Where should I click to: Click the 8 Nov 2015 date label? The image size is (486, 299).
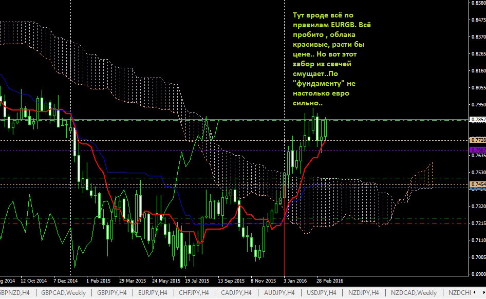[x=263, y=281]
